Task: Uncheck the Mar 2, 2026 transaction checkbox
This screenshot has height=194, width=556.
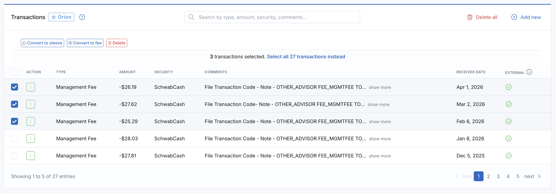Action: 15,104
